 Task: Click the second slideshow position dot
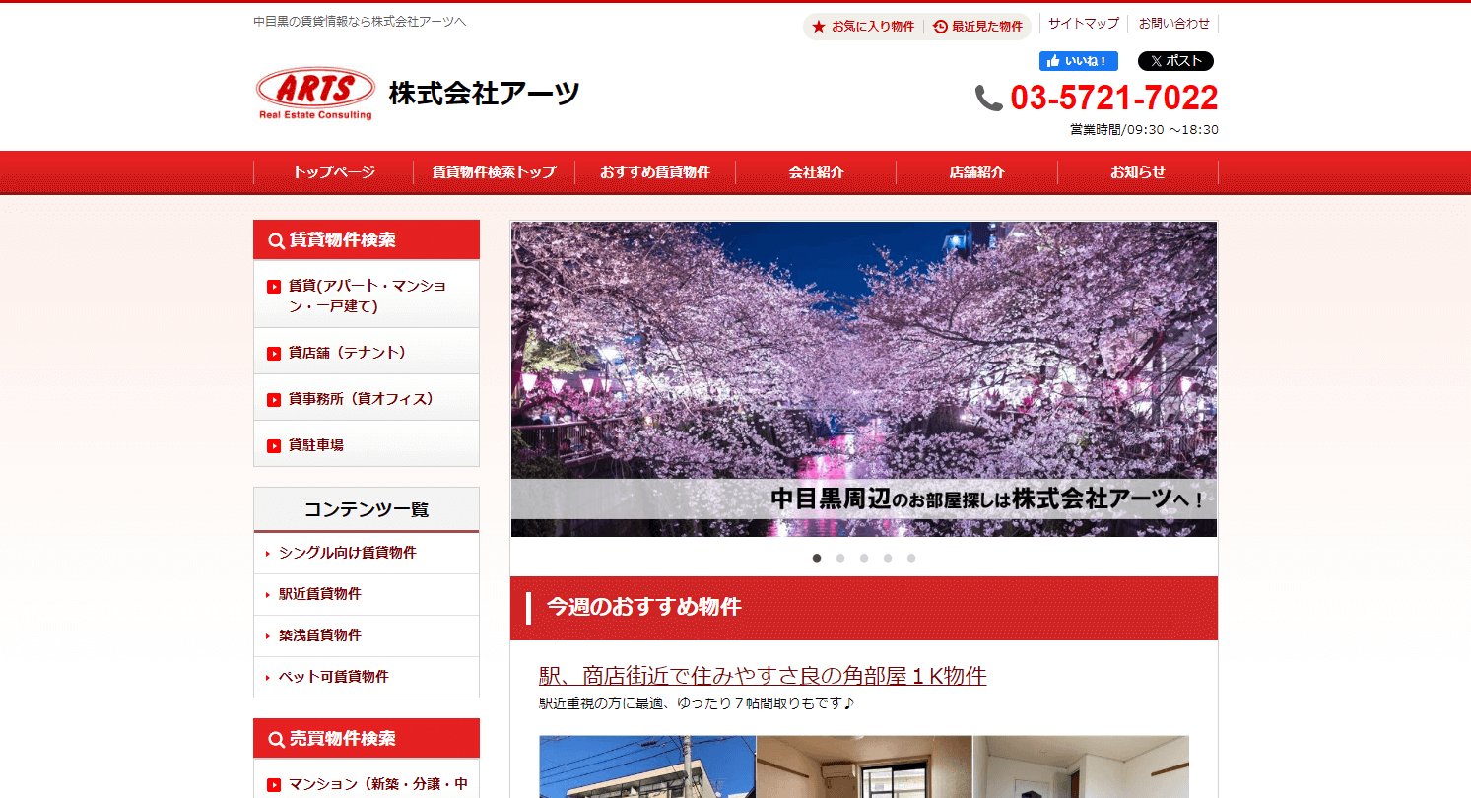coord(839,558)
